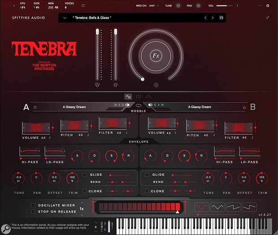Click the Tenebra: Bells & Glass preset name
The image size is (278, 235).
[x=92, y=18]
